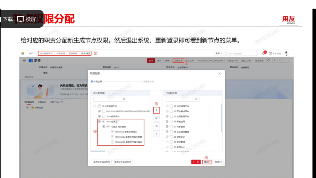
Task: Click the refresh icon in the toolbar
Action: pos(268,61)
